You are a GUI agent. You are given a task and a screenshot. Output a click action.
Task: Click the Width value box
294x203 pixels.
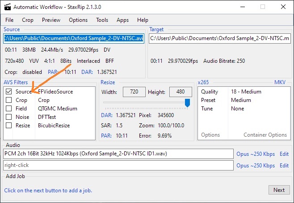[134, 92]
